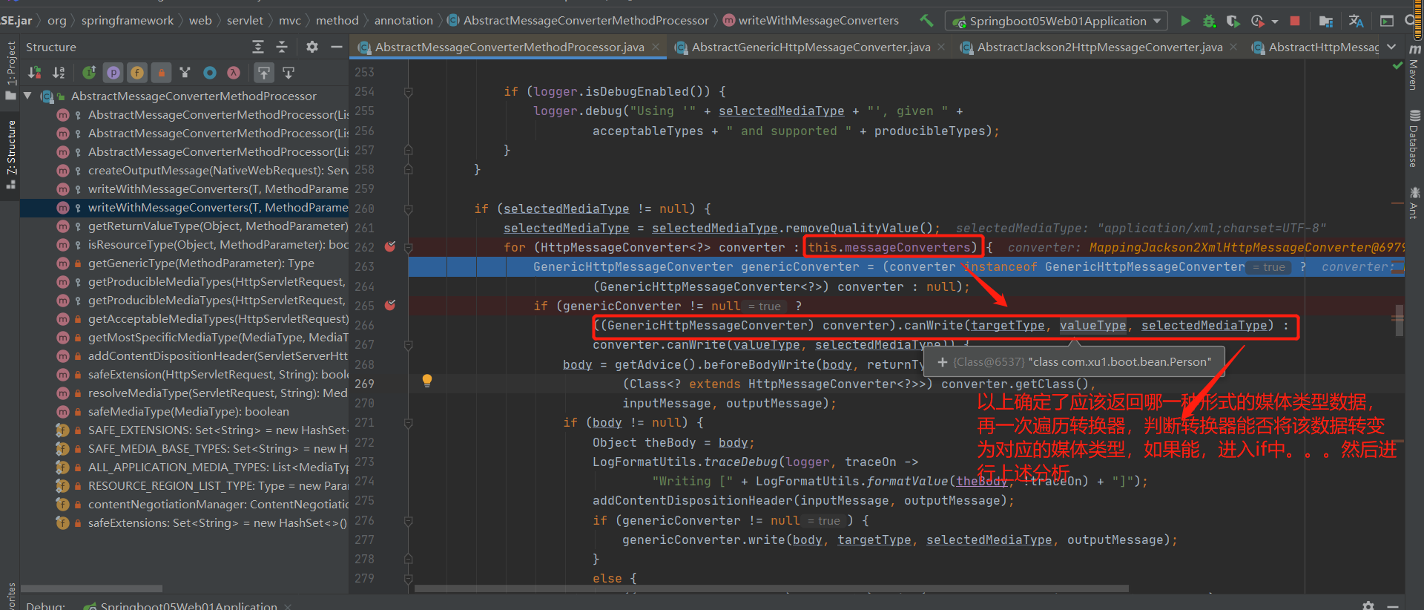The height and width of the screenshot is (610, 1424).
Task: Open Structure panel settings gear
Action: (312, 47)
